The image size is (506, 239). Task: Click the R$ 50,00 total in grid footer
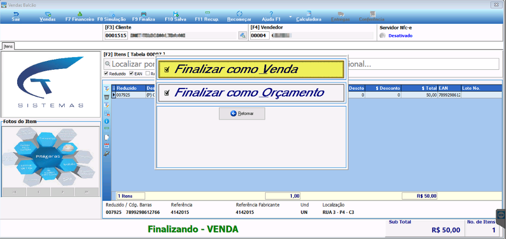point(419,196)
